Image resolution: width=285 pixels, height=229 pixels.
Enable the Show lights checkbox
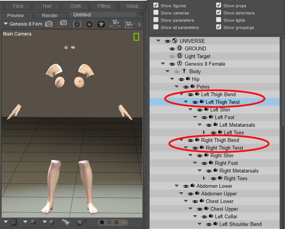pyautogui.click(x=219, y=20)
